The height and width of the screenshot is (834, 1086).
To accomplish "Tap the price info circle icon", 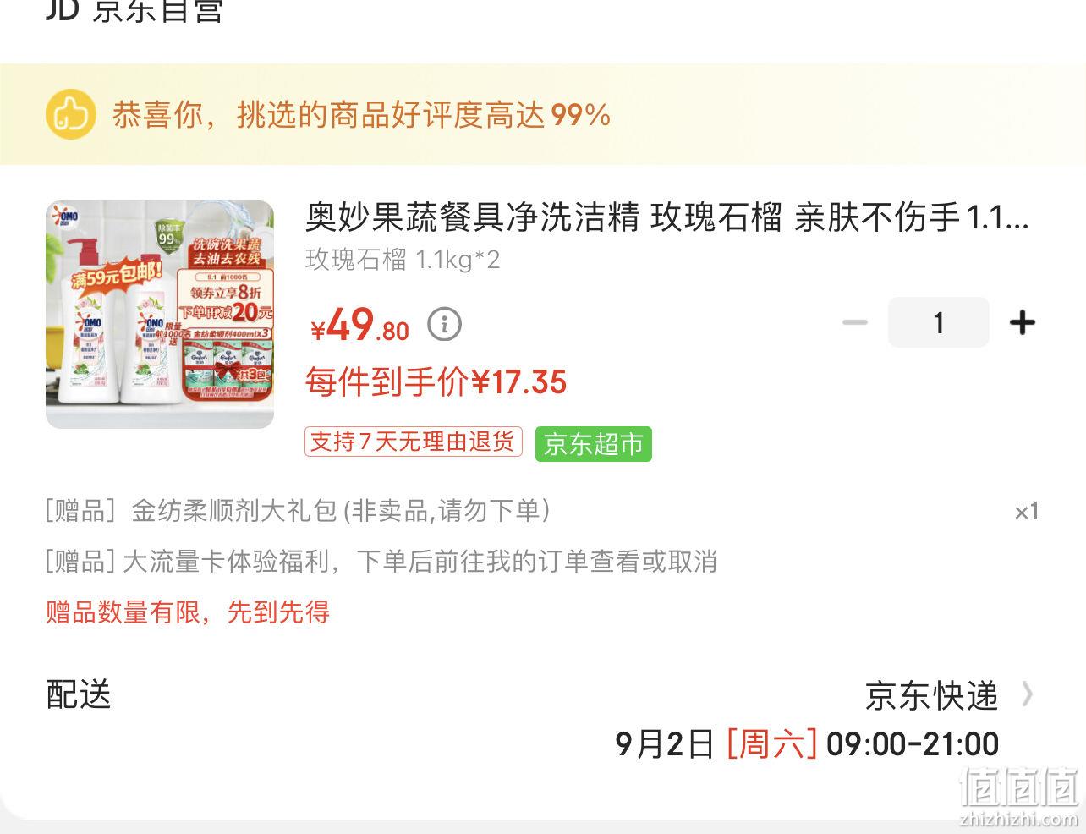I will (x=444, y=323).
